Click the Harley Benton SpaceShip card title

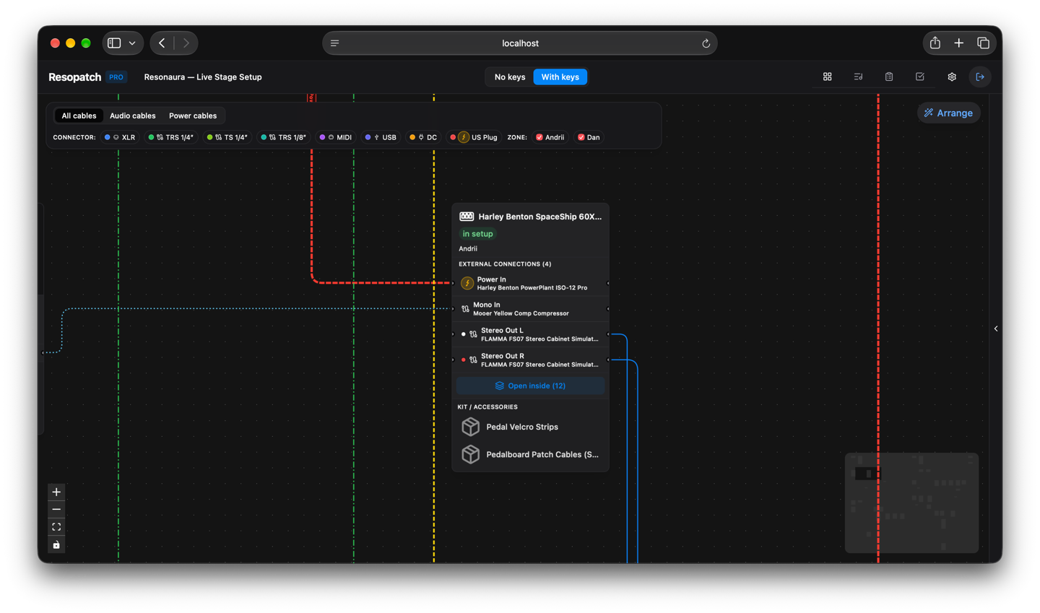point(539,217)
